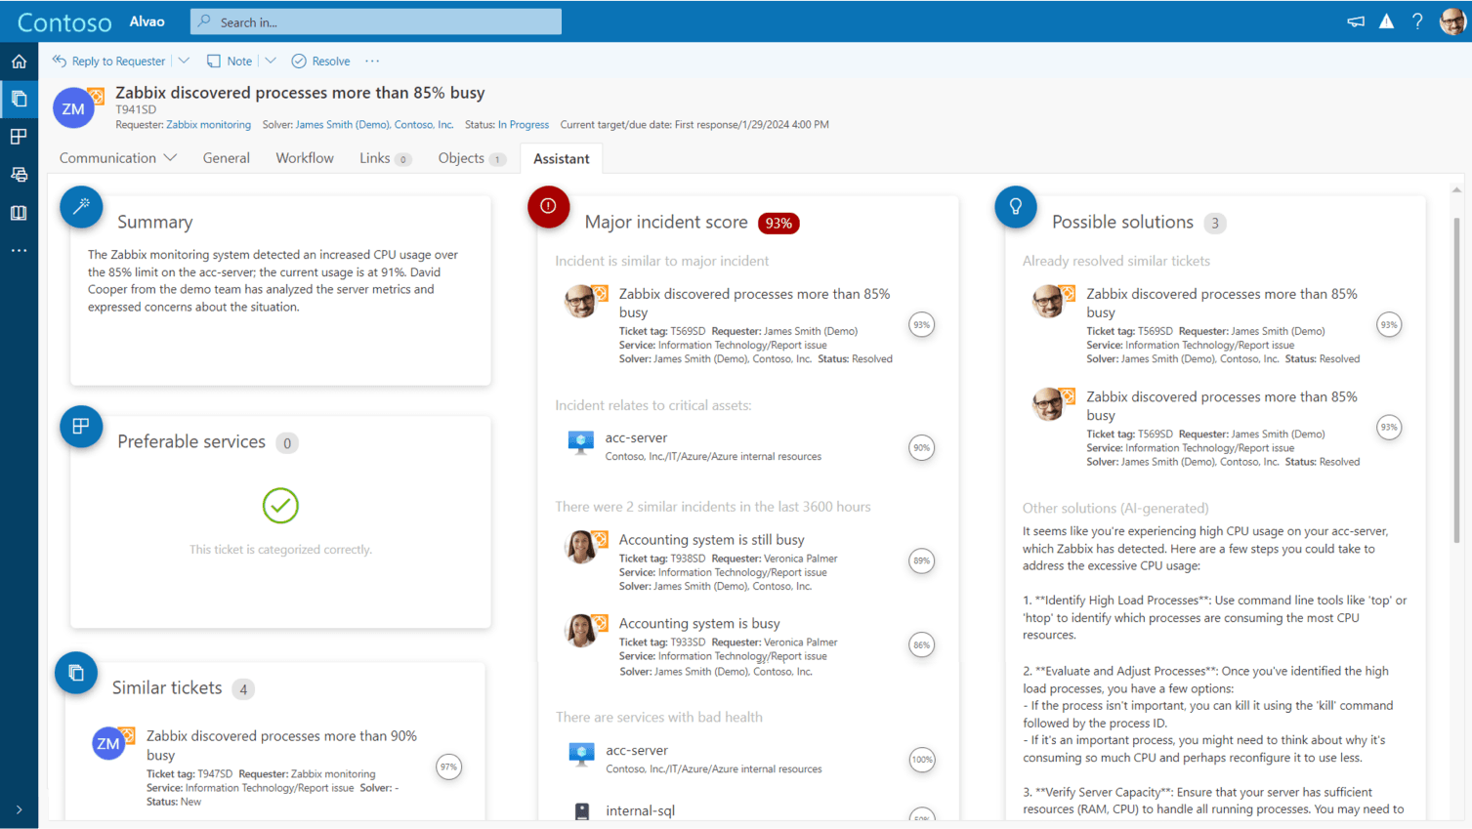The width and height of the screenshot is (1472, 829).
Task: Click the warning triangle alerts icon
Action: (1386, 20)
